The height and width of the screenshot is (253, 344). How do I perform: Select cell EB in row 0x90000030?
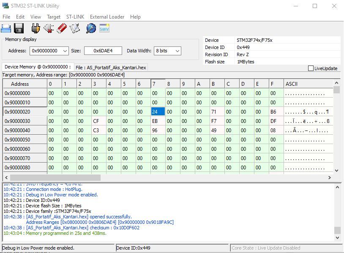[x=158, y=121]
